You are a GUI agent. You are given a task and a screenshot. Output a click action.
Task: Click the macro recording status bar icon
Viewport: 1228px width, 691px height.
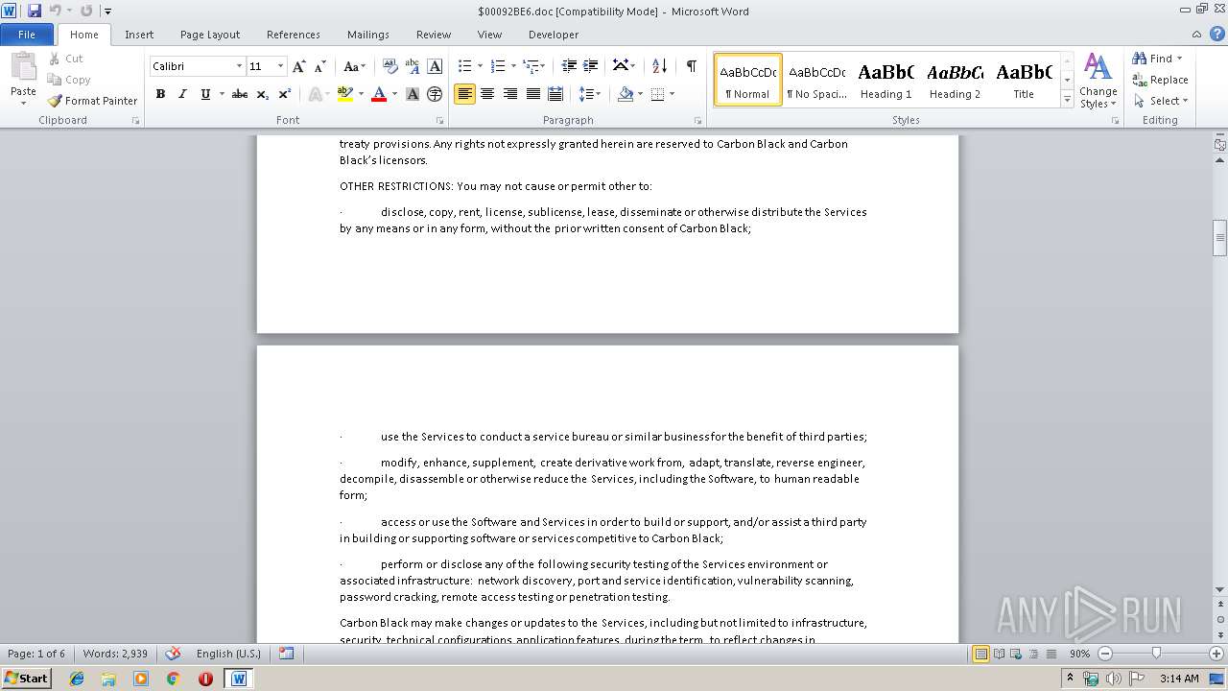pyautogui.click(x=286, y=654)
